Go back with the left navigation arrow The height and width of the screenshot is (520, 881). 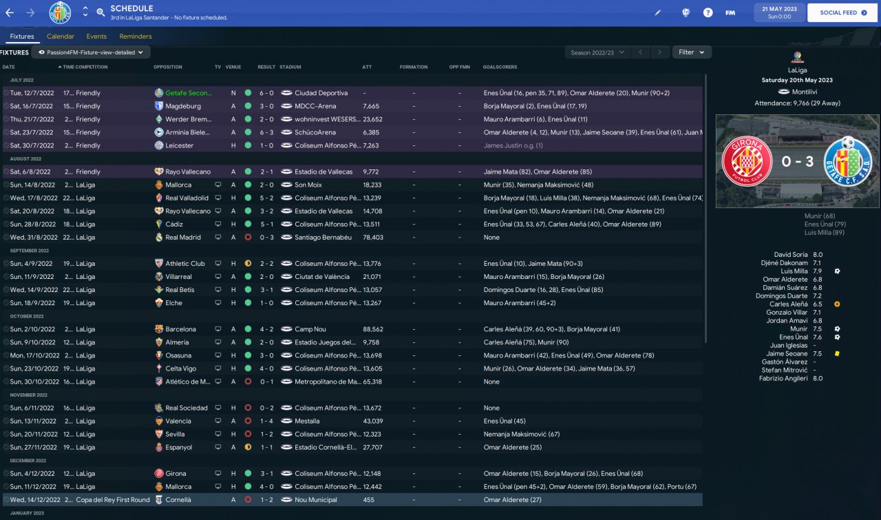pos(10,12)
